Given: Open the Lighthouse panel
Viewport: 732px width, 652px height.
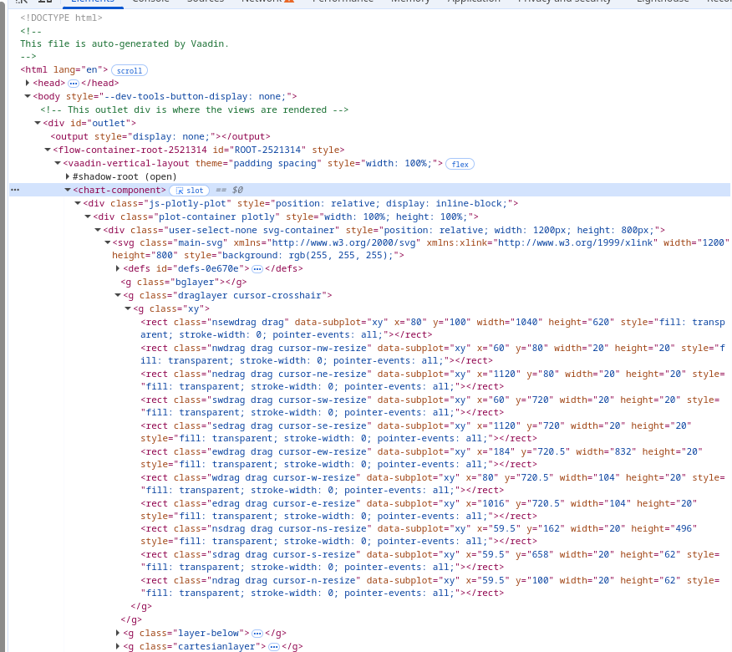Looking at the screenshot, I should click(663, 2).
